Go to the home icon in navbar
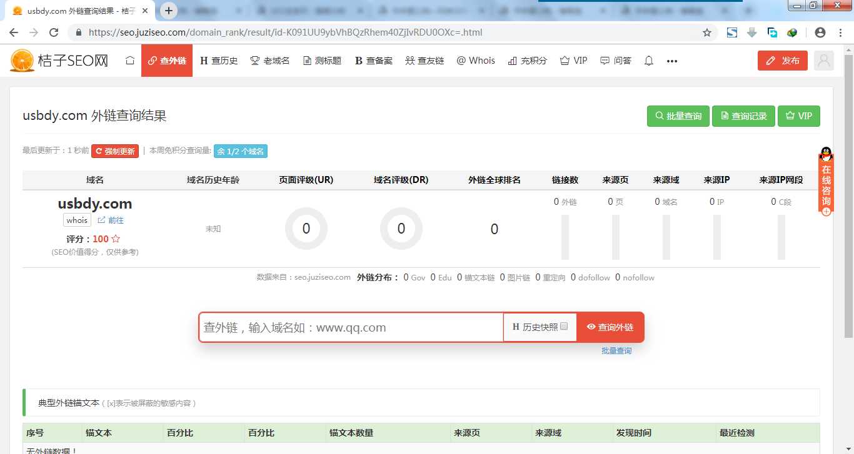The height and width of the screenshot is (454, 854). [129, 61]
